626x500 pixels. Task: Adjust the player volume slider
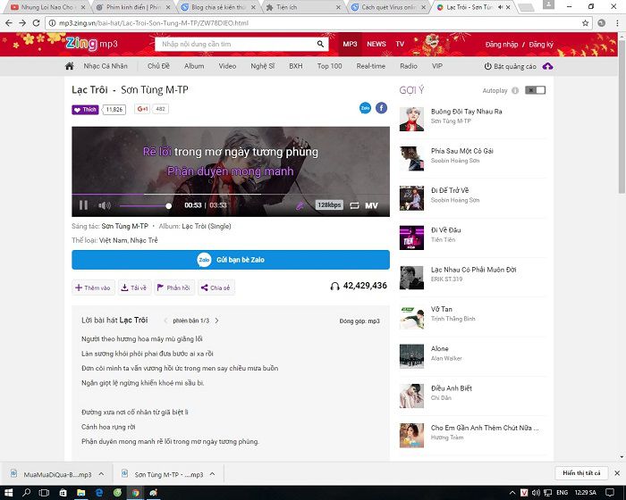[146, 205]
